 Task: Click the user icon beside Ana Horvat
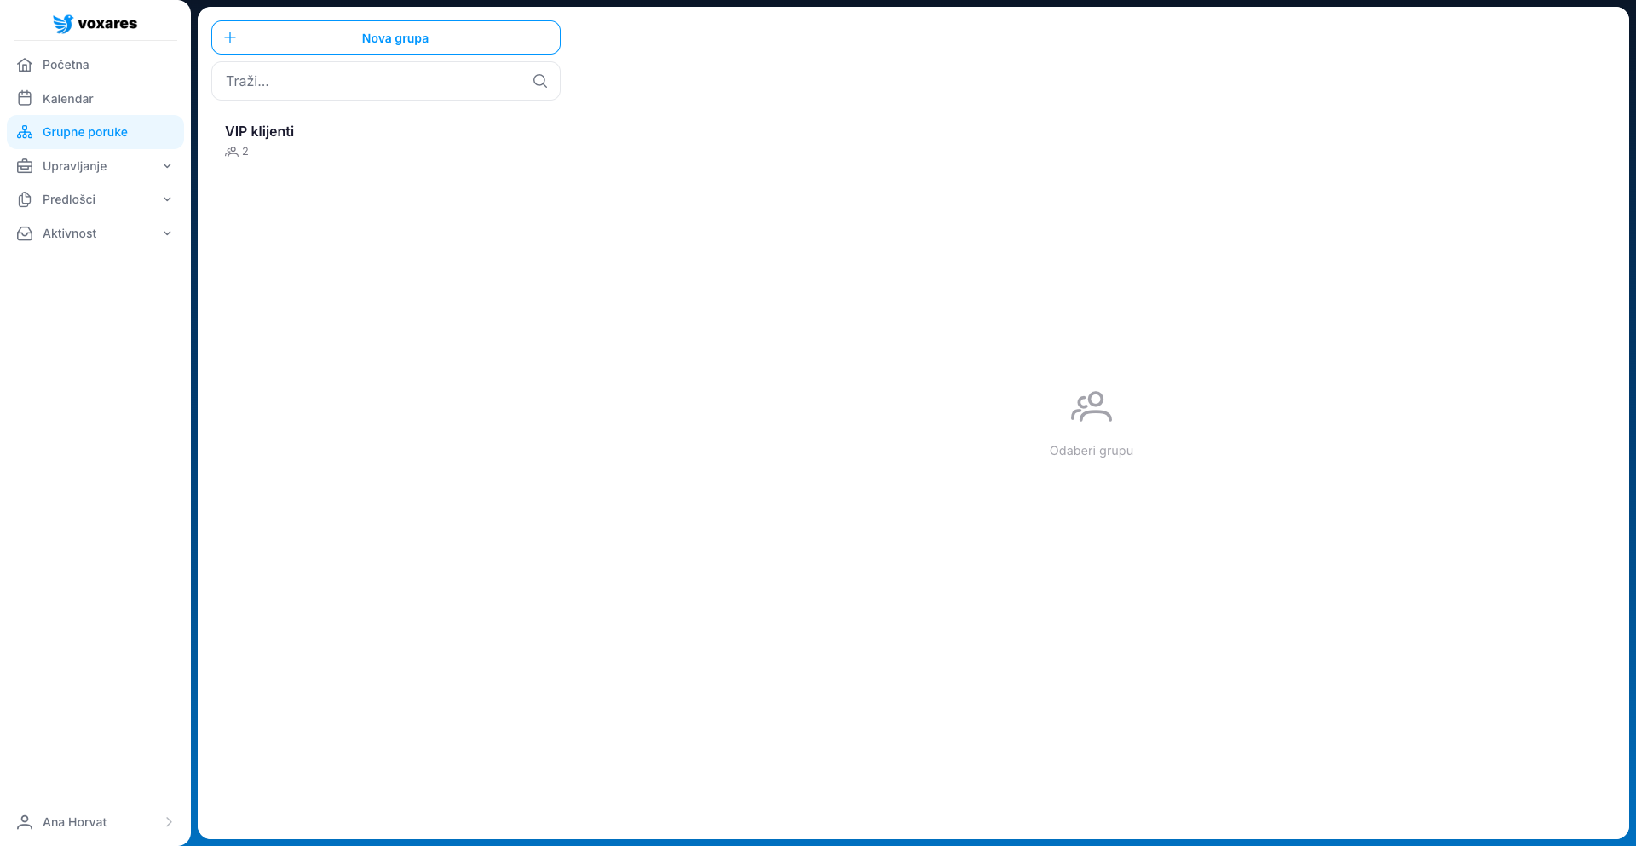pos(25,822)
